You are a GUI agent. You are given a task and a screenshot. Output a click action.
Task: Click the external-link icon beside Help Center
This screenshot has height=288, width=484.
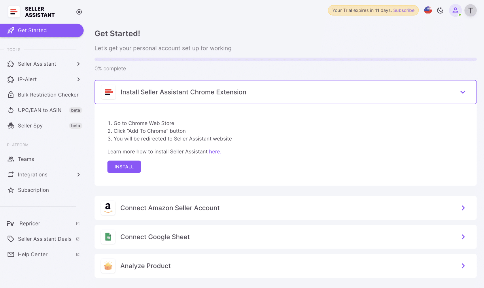(78, 255)
